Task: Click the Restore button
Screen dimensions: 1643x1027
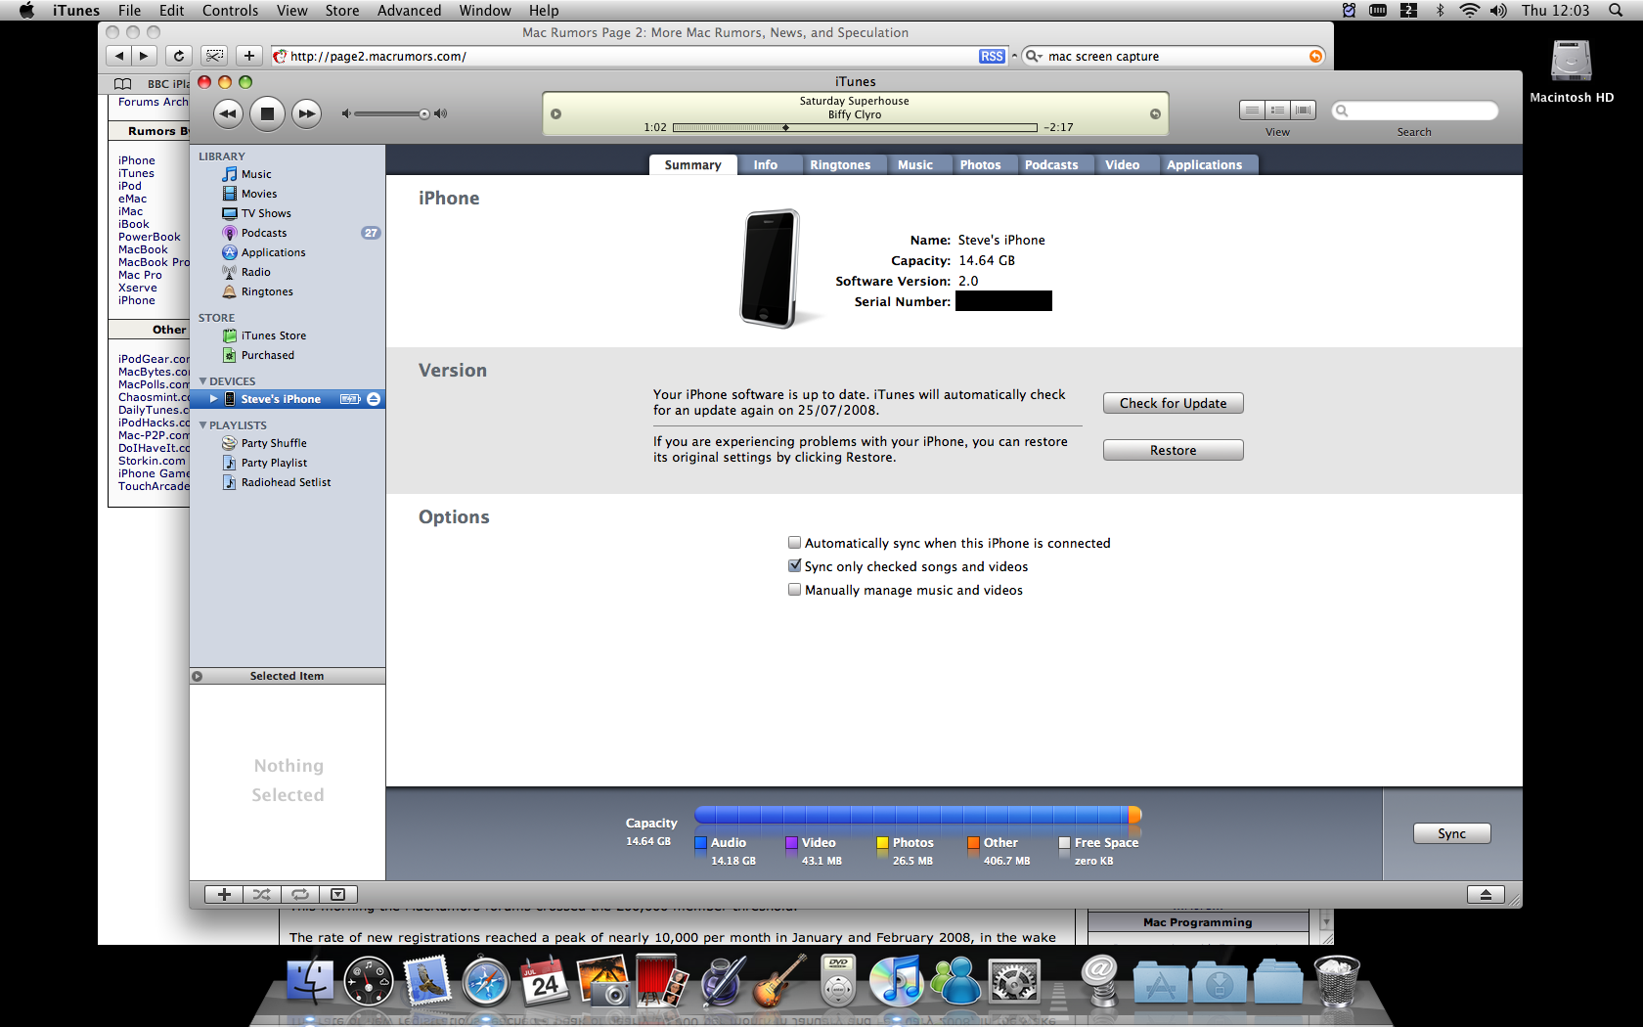Action: click(1174, 450)
